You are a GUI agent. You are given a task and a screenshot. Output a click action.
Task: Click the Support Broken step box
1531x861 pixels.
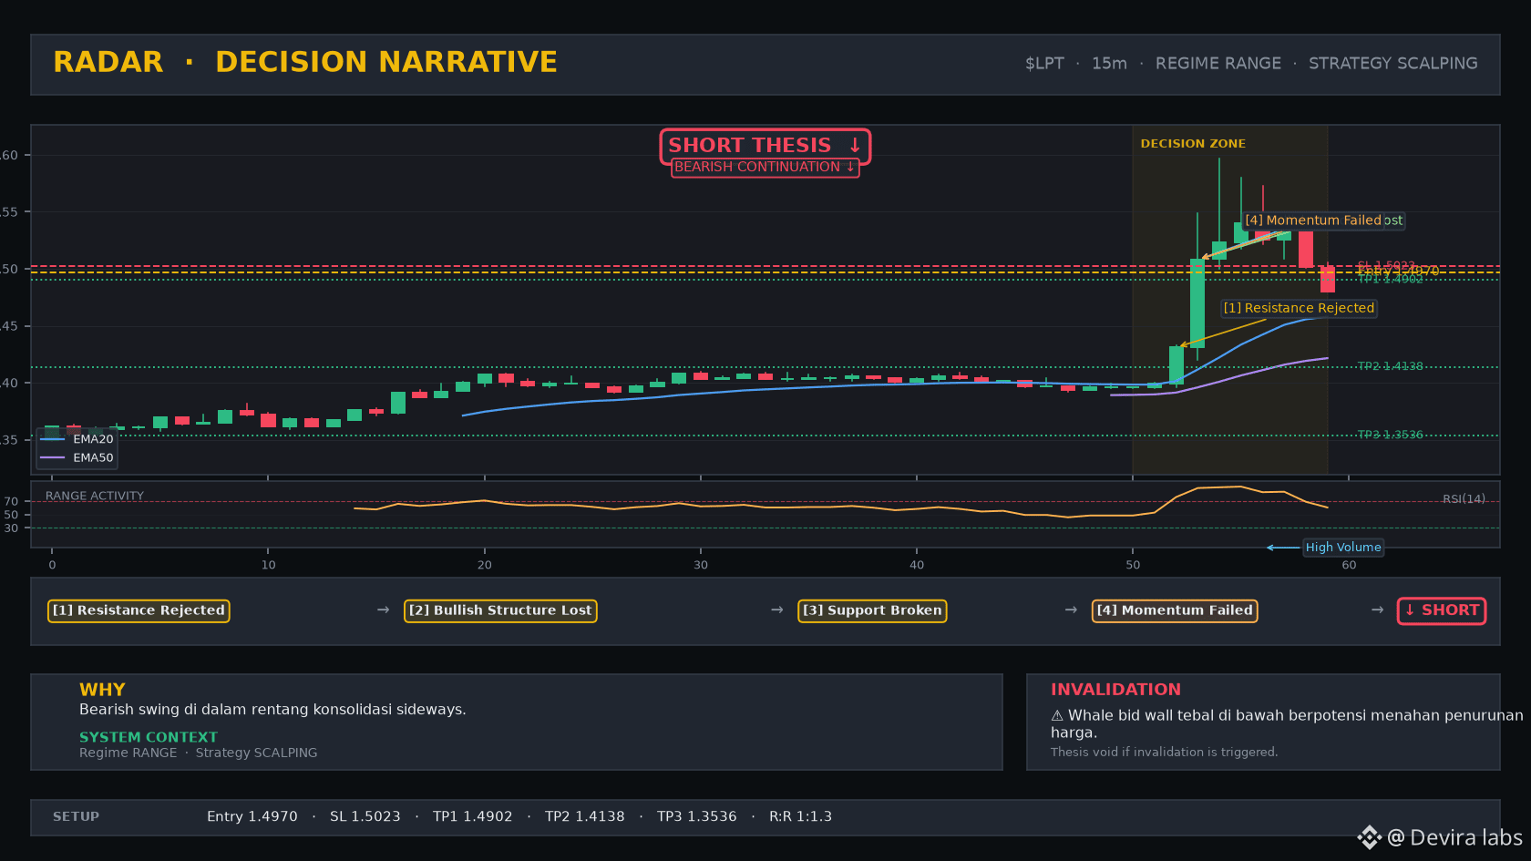tap(872, 610)
